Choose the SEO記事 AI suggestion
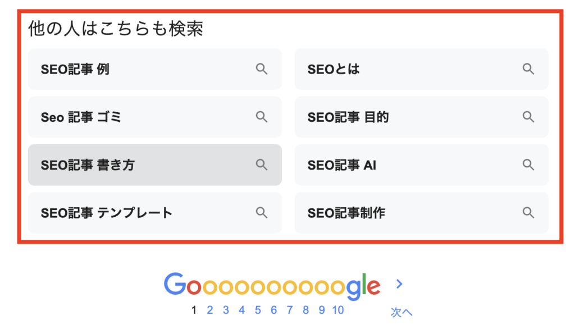This screenshot has width=575, height=329. pos(342,165)
